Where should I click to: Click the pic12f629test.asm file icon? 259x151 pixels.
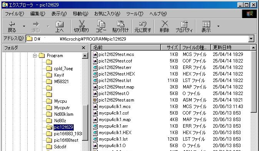coord(95,100)
